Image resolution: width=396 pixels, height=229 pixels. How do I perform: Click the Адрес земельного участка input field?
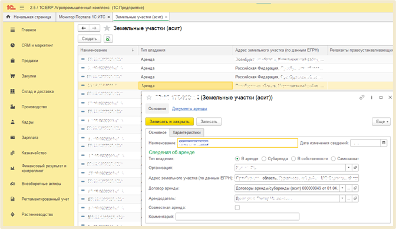click(296, 178)
